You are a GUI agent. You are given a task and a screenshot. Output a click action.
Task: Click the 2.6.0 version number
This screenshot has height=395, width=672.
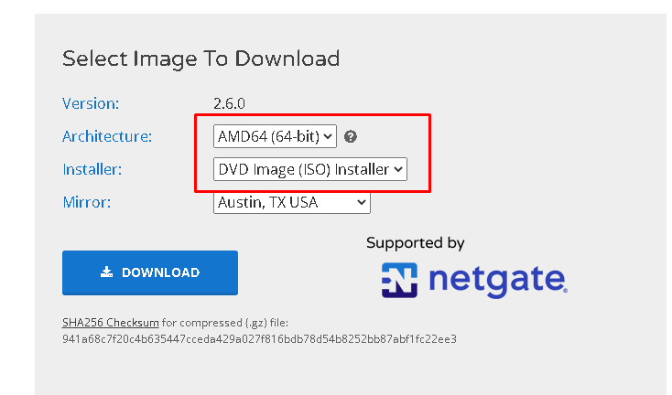pos(229,103)
